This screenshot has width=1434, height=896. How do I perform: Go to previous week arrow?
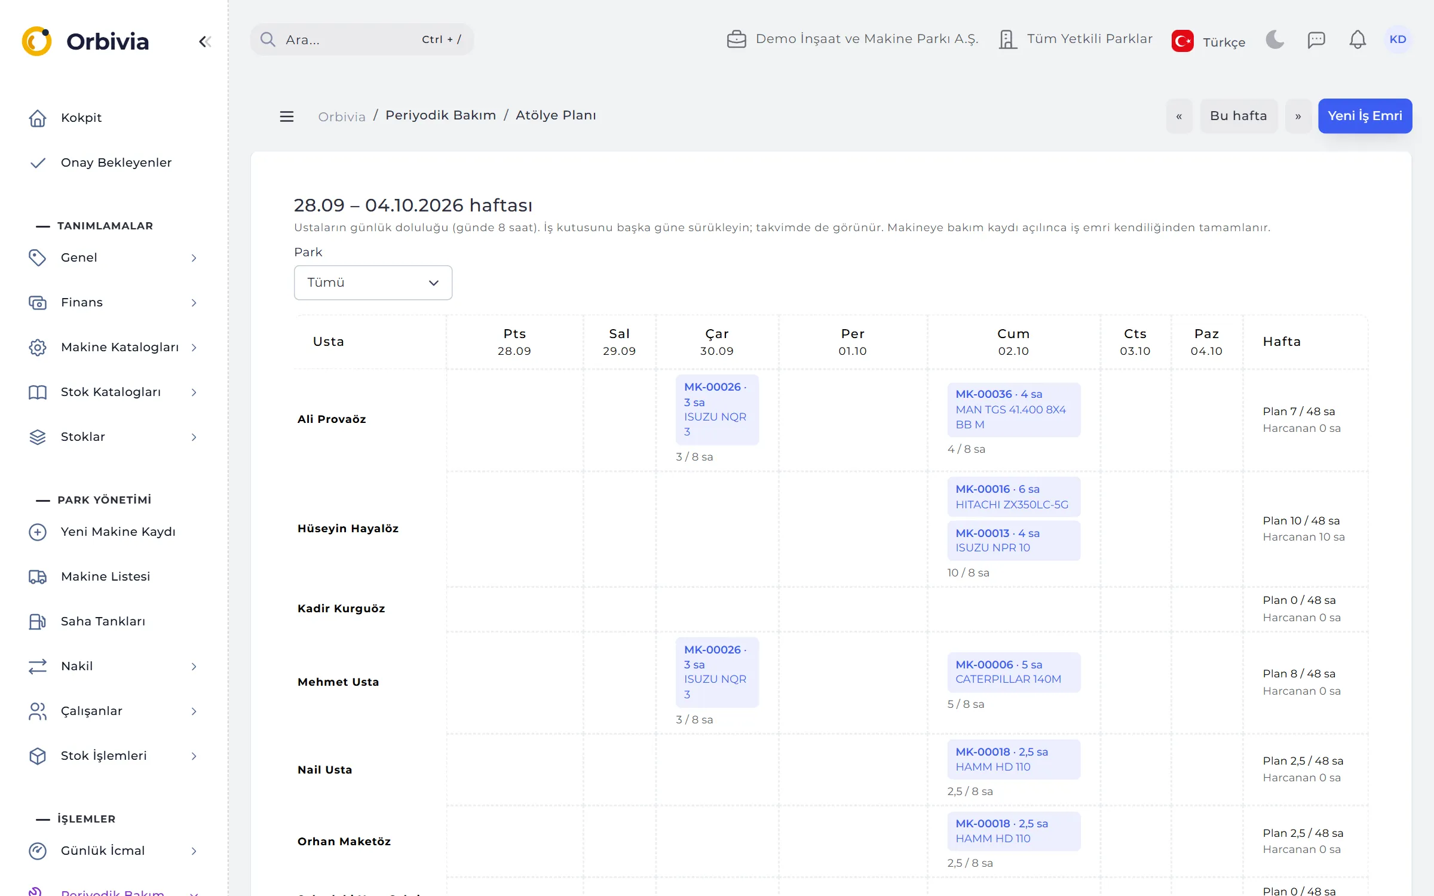[1179, 116]
